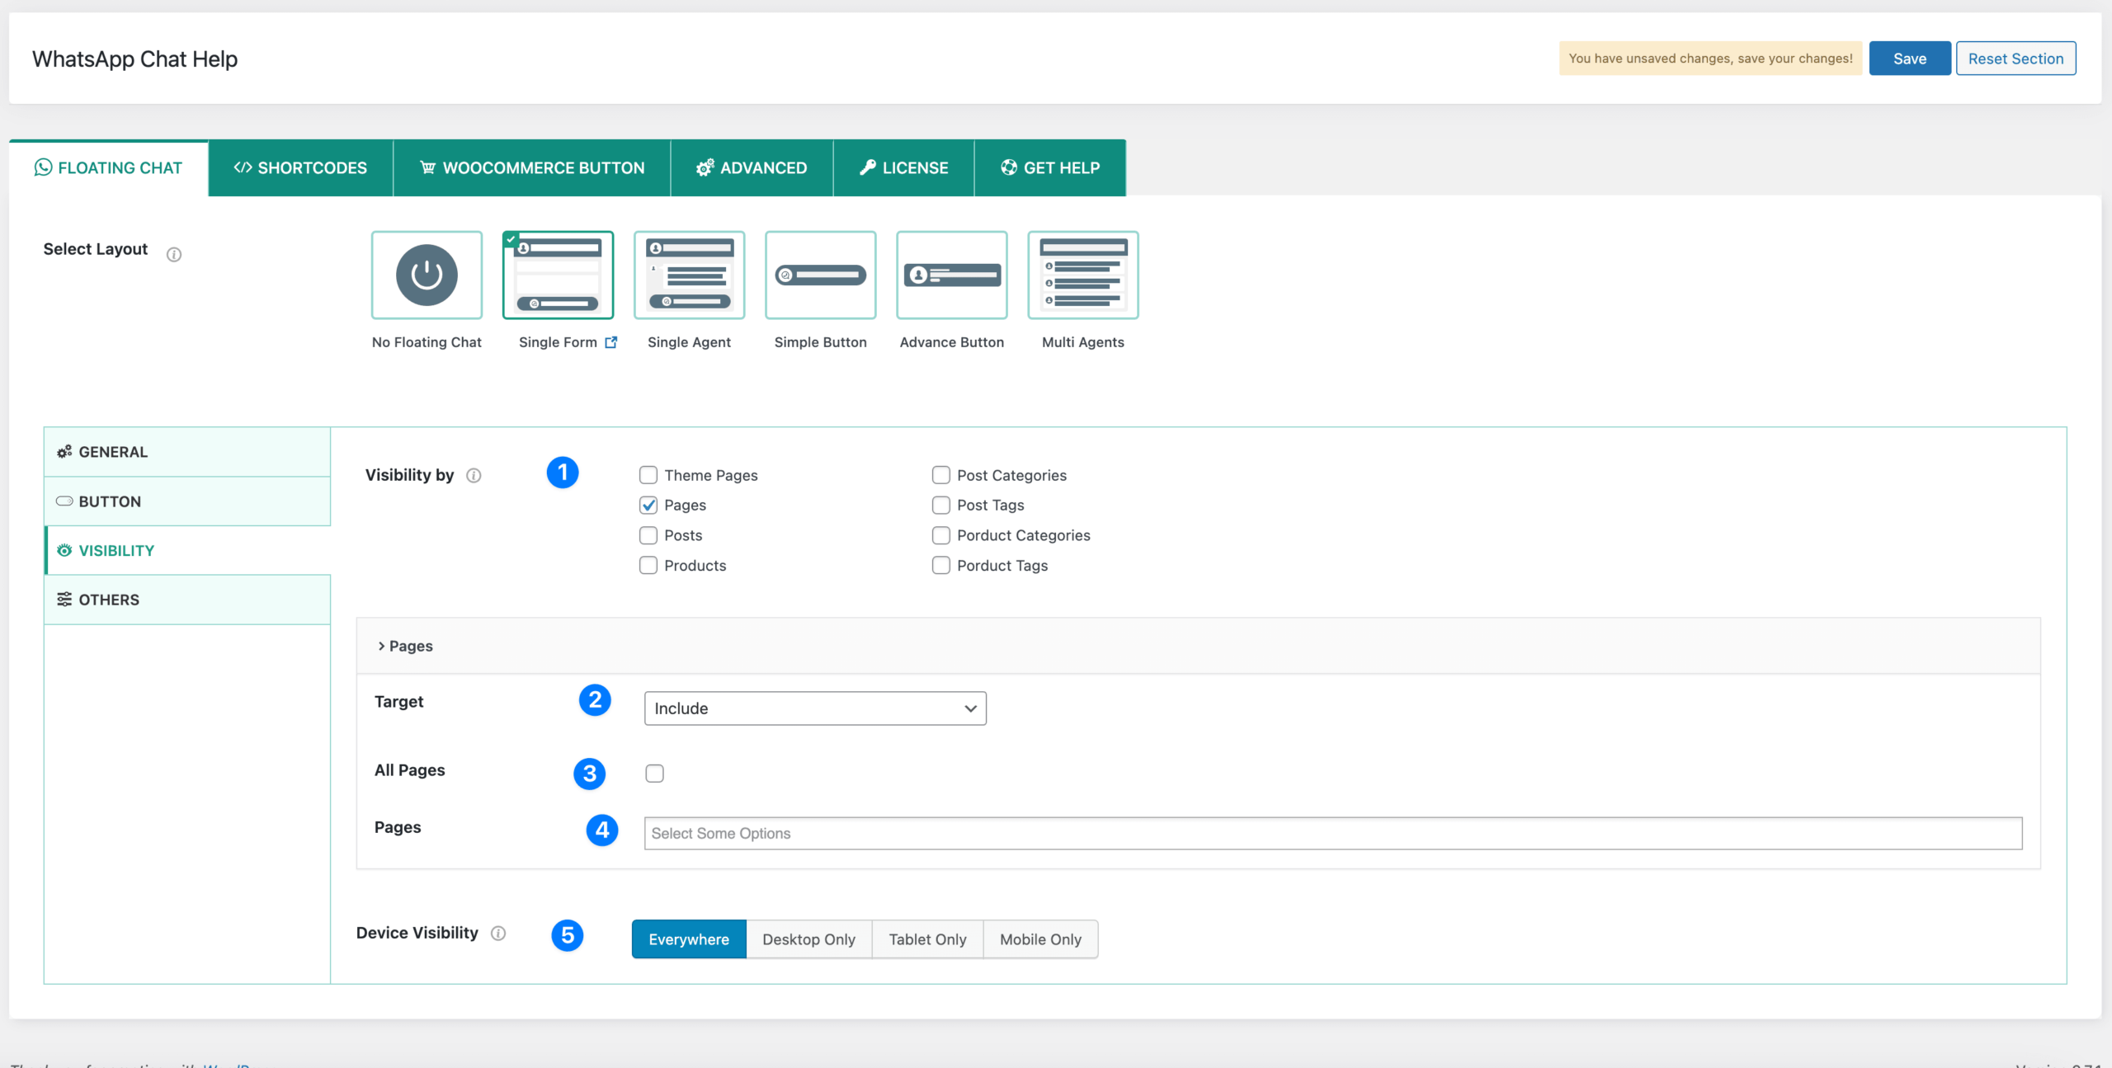Screen dimensions: 2112x1068
Task: Click the Device Visibility info icon
Action: [x=498, y=933]
